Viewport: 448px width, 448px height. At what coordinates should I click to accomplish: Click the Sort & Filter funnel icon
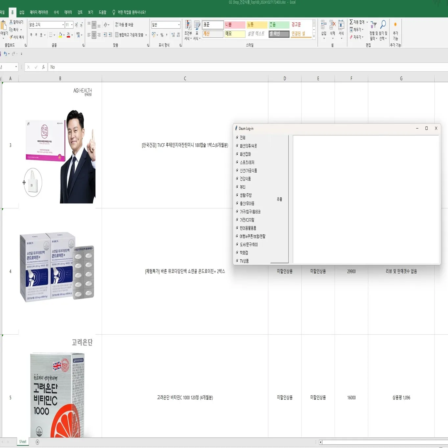[373, 25]
